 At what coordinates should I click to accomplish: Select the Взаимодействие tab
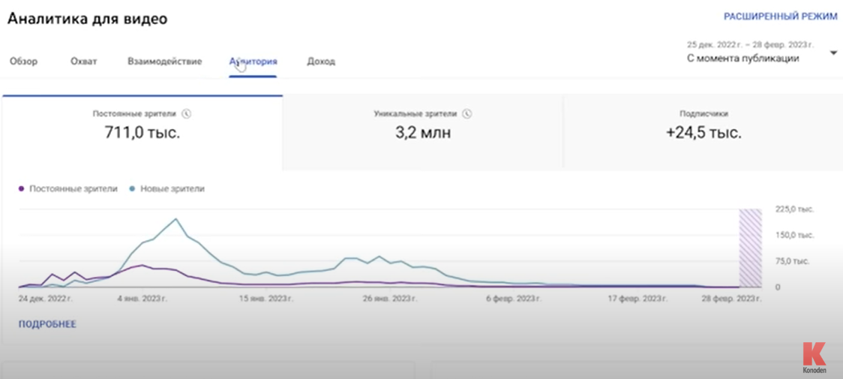(x=164, y=62)
